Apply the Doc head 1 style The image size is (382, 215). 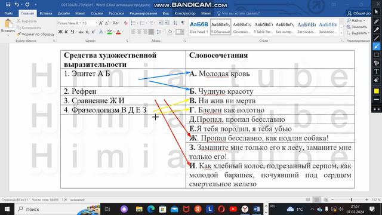coord(199,27)
